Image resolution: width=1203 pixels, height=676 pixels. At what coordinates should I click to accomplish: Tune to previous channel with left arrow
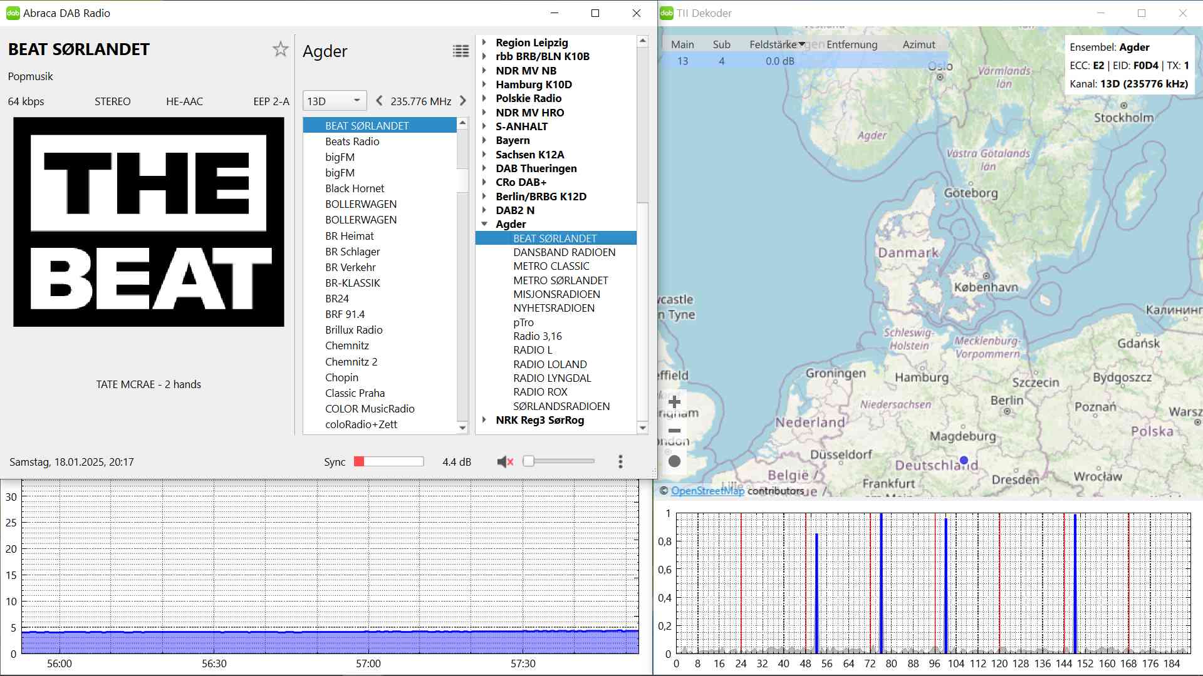379,101
